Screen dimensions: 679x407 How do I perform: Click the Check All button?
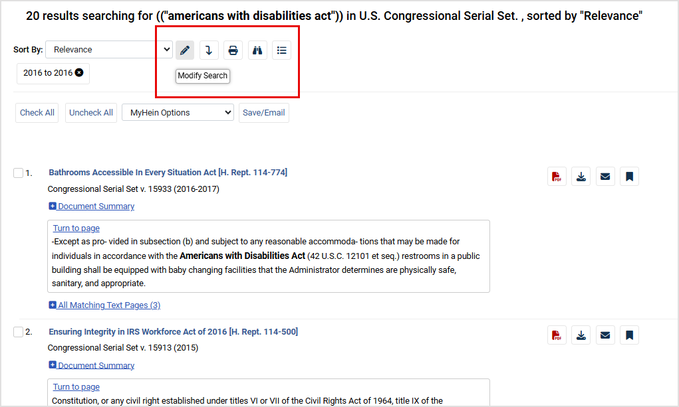(x=37, y=113)
